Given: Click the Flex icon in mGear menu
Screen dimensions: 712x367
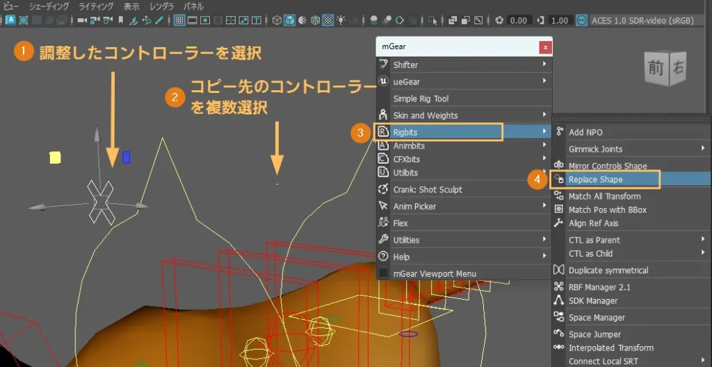Looking at the screenshot, I should click(x=383, y=223).
